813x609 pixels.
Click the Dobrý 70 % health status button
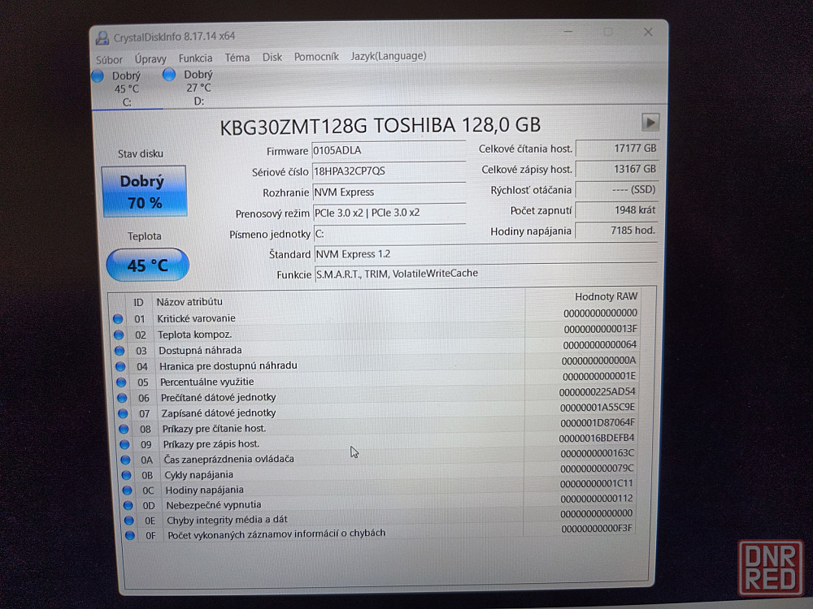[144, 191]
